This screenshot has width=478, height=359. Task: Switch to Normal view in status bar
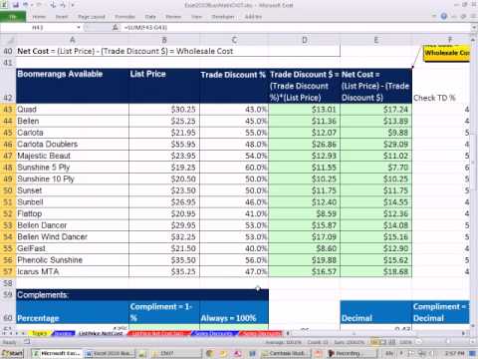pyautogui.click(x=375, y=342)
